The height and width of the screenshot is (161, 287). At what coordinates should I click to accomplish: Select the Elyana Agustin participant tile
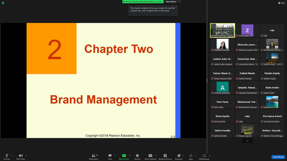click(x=247, y=131)
